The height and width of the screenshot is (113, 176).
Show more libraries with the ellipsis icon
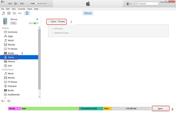click(20, 13)
